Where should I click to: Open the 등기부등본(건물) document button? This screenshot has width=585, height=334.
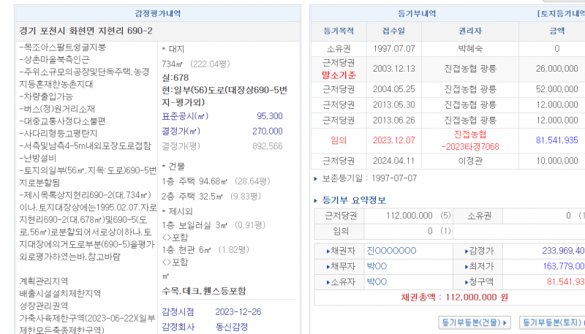point(475,322)
